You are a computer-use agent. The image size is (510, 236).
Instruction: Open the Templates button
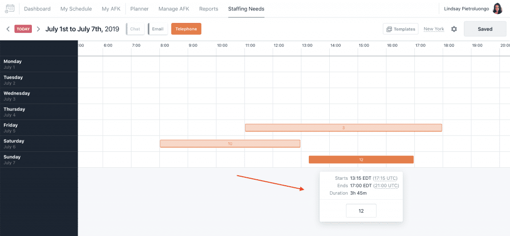tap(400, 29)
